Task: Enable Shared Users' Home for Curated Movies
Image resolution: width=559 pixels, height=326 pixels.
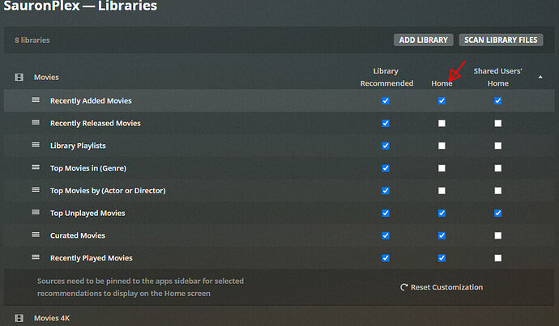Action: tap(498, 235)
